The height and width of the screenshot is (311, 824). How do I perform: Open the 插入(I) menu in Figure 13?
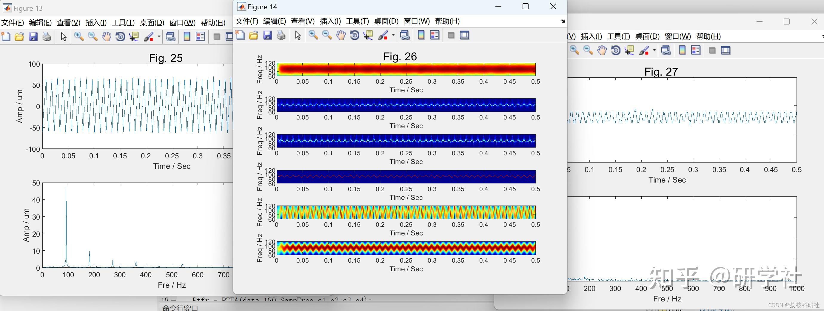96,23
